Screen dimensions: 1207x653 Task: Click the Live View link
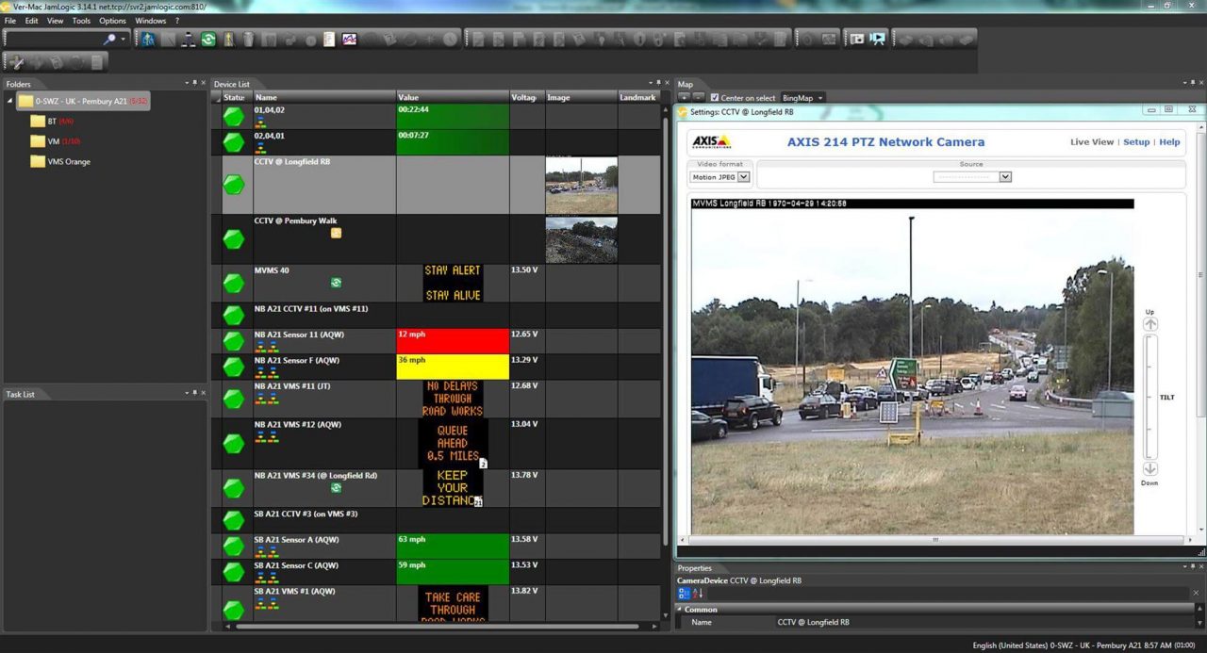[1092, 142]
